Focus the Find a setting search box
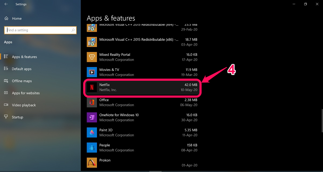This screenshot has width=323, height=172. (x=40, y=30)
